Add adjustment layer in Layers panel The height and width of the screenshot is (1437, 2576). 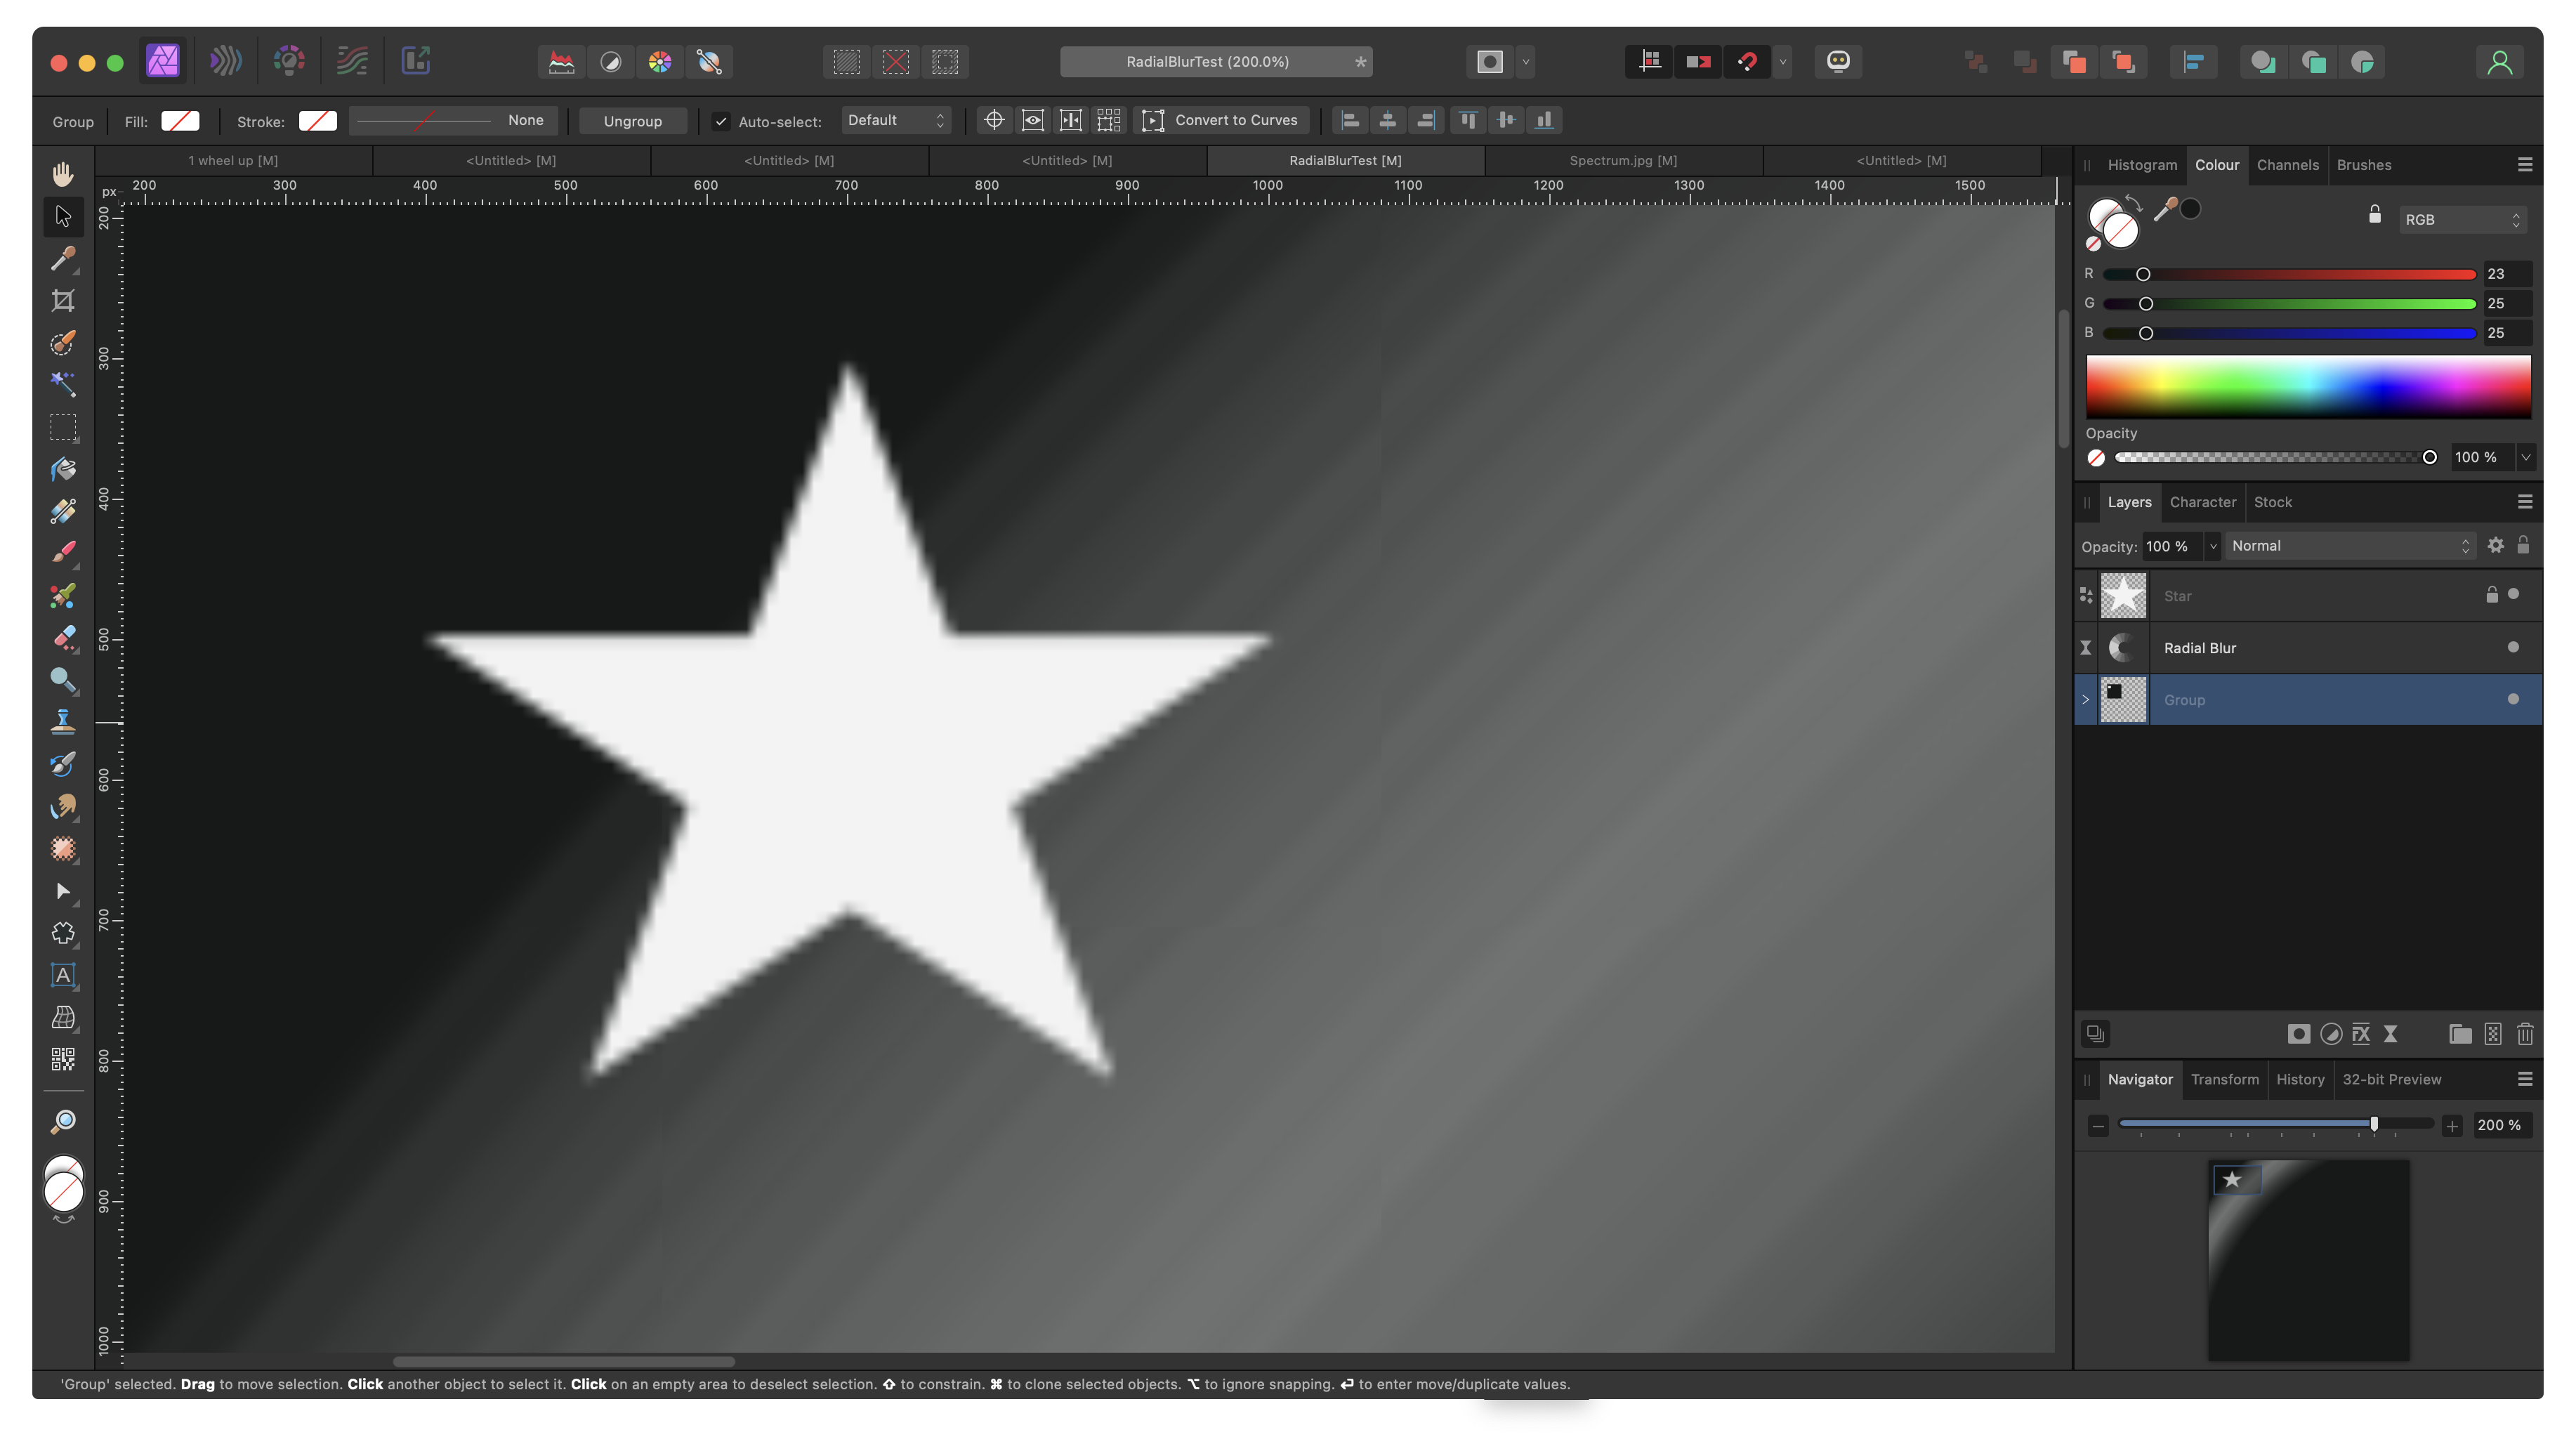pos(2330,1034)
